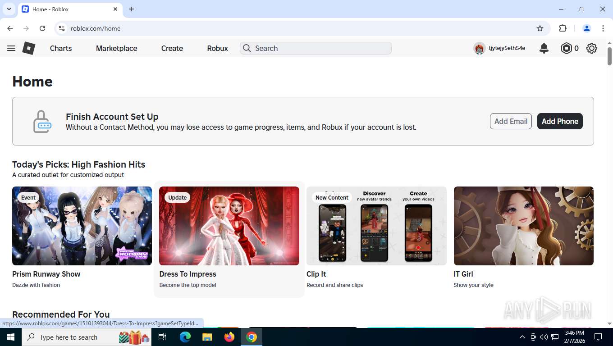Open Windows Start menu
The image size is (613, 346).
coord(10,337)
